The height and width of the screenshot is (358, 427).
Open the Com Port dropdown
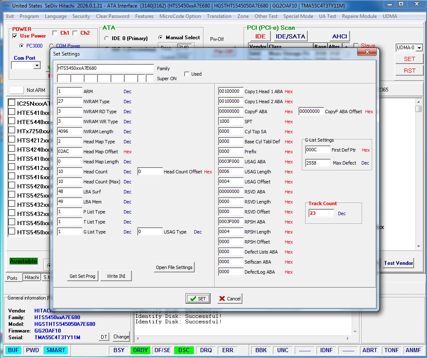[x=37, y=65]
